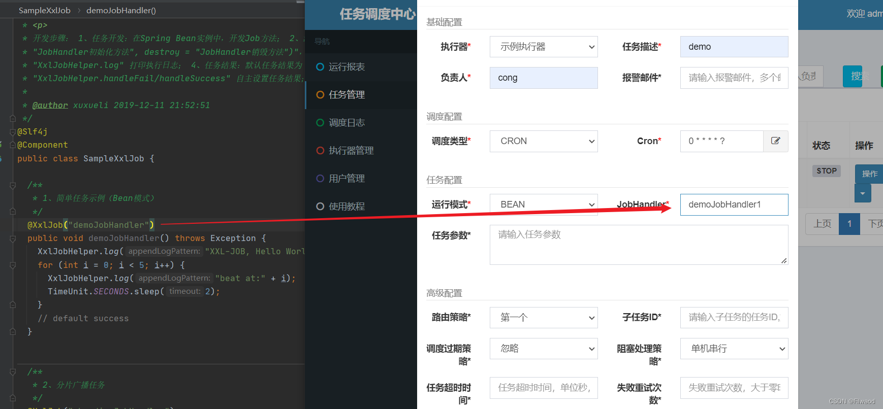
Task: Go to 上页 in pagination
Action: tap(822, 224)
